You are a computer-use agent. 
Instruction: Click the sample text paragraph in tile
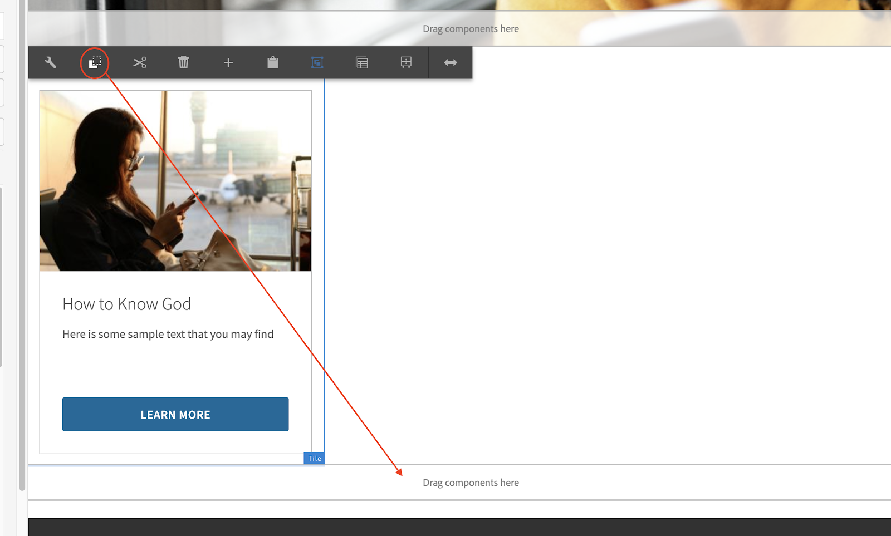168,334
